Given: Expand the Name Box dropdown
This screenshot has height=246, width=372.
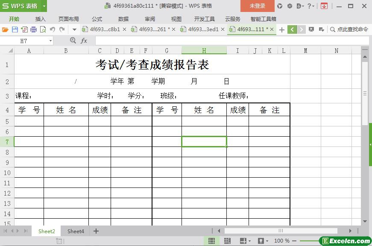Looking at the screenshot, I should pyautogui.click(x=50, y=41).
